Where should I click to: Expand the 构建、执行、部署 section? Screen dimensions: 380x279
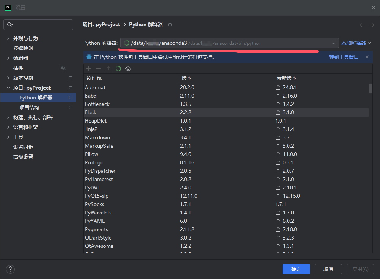click(x=8, y=117)
